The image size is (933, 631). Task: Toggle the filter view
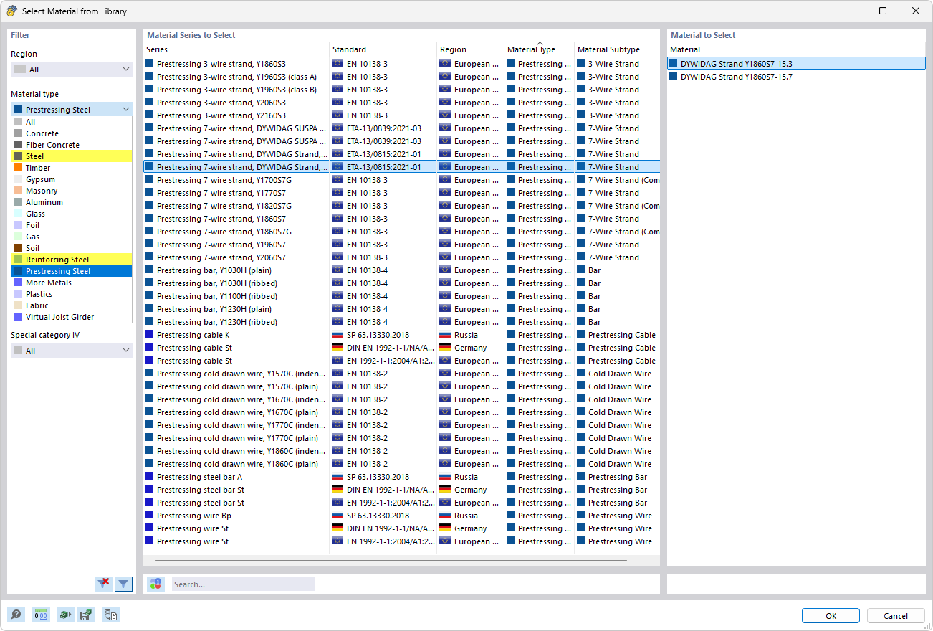tap(123, 584)
